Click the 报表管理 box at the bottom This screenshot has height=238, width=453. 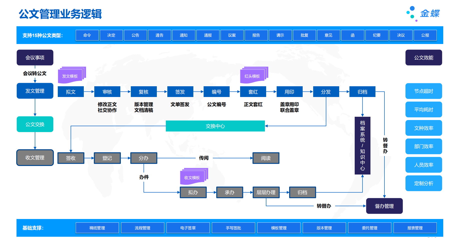click(415, 228)
